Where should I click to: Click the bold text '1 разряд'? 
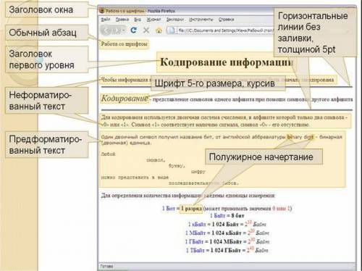pos(191,209)
